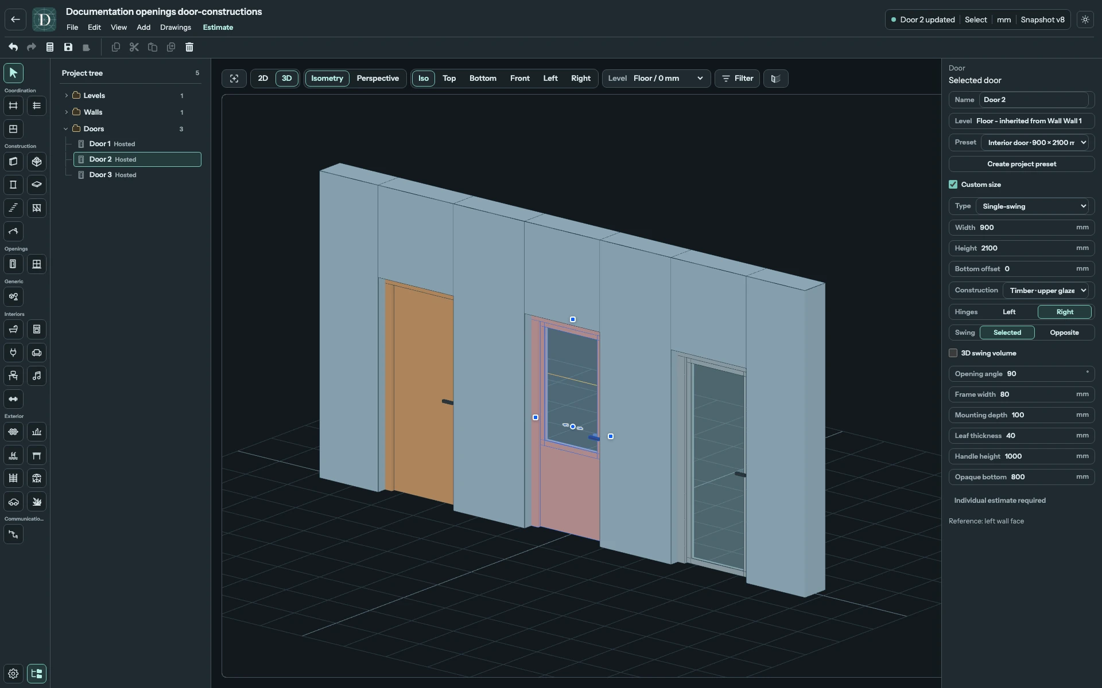The image size is (1102, 688).
Task: Select the electrical plug tool
Action: click(x=13, y=353)
